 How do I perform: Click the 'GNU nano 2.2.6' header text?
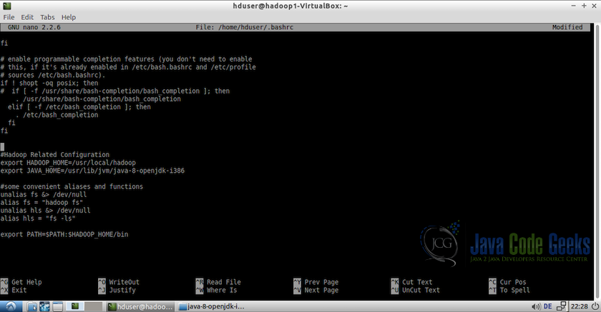34,27
